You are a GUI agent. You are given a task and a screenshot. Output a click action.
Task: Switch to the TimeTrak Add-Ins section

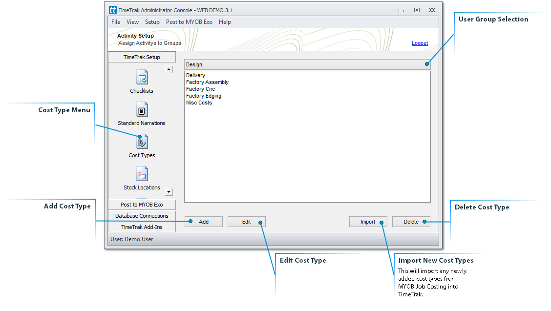(x=142, y=227)
